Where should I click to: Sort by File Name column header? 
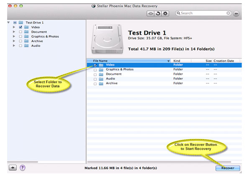(x=129, y=61)
